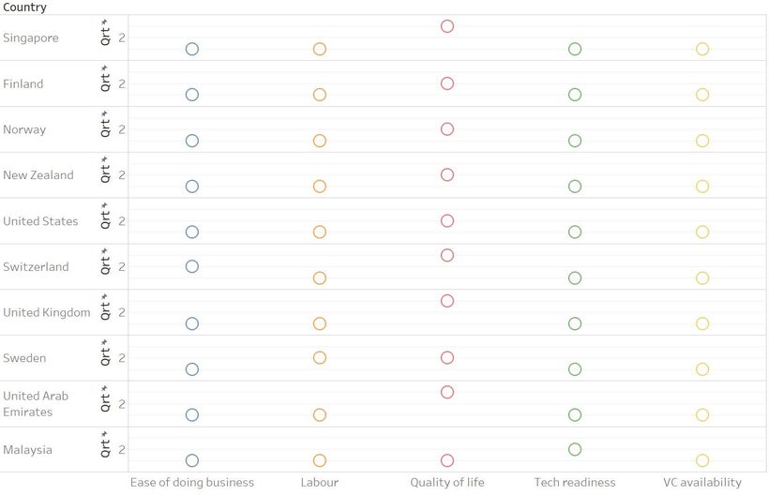Select New Zealand's orange Labour circle
The height and width of the screenshot is (495, 769).
click(x=320, y=187)
